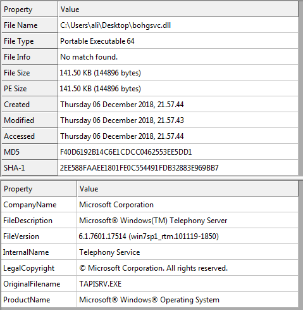Click the Modified timestamp ending 21.57.43

tap(122, 120)
